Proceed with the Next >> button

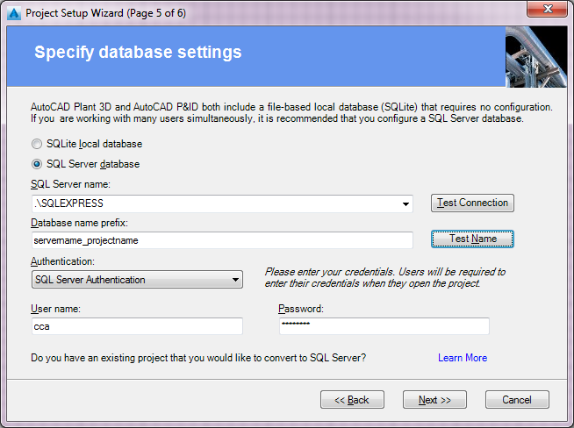click(x=434, y=400)
